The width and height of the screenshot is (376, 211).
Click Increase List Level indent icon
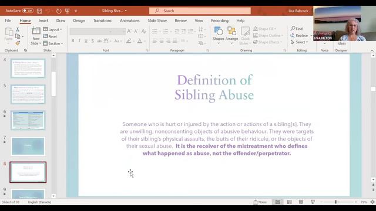[184, 31]
